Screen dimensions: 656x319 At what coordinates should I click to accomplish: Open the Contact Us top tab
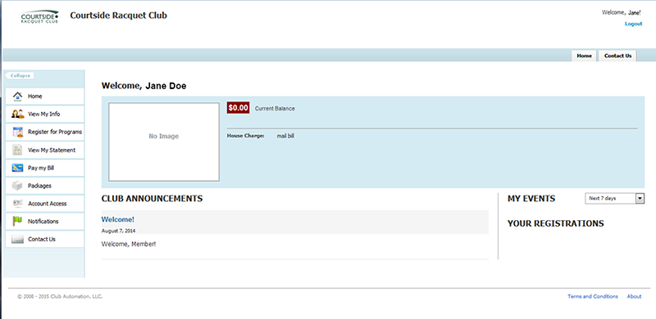[617, 56]
